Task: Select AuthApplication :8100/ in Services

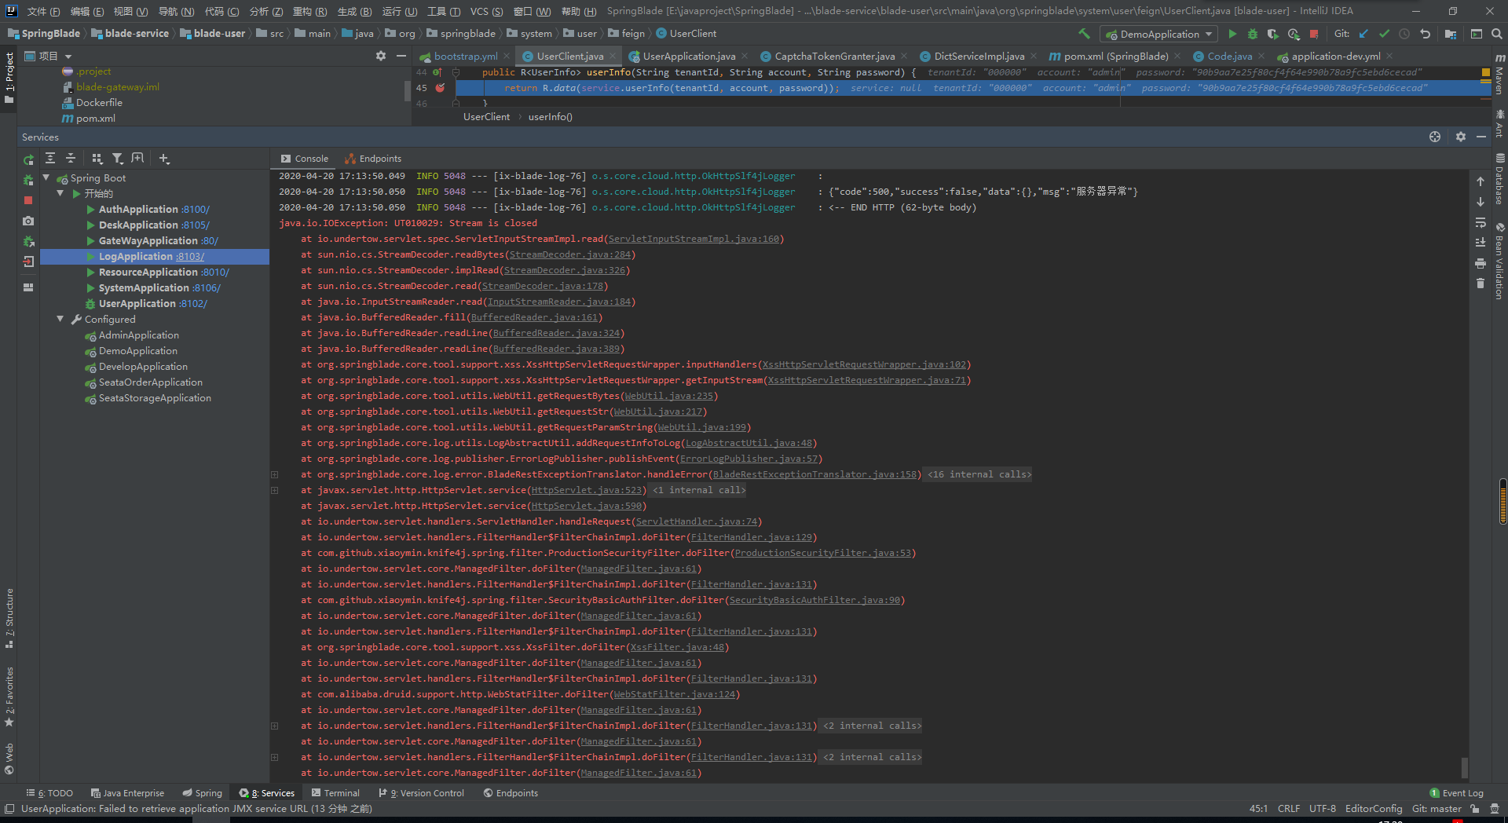Action: coord(154,209)
